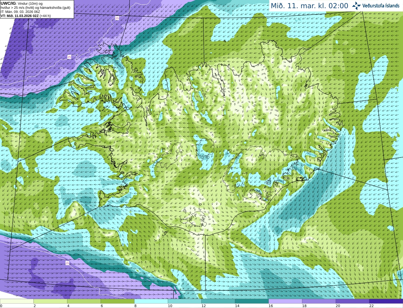Pick the 12–14 m/s teal legend swatch
Viewport: 403px width, 308px height.
(x=218, y=301)
